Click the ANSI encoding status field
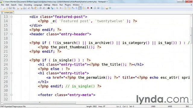193x108 pixels. click(x=170, y=106)
